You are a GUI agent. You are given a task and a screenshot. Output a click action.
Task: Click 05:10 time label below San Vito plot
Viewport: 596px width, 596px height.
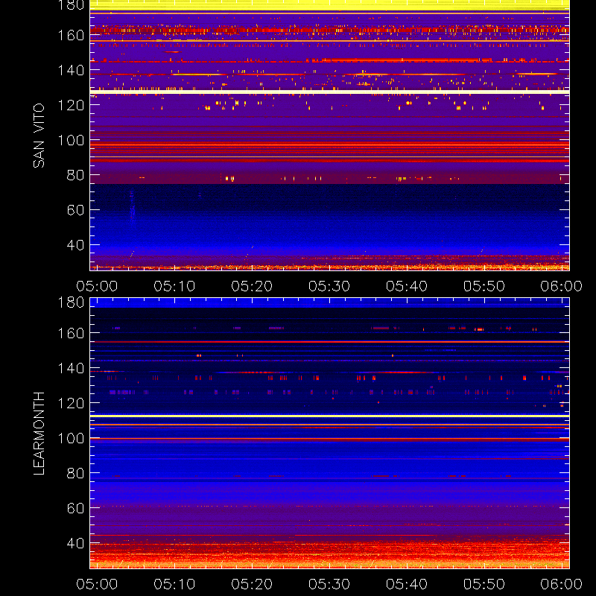(174, 286)
